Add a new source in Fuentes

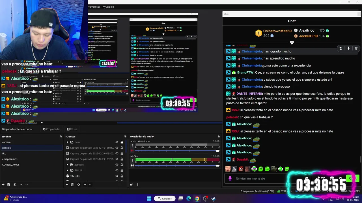pos(67,185)
